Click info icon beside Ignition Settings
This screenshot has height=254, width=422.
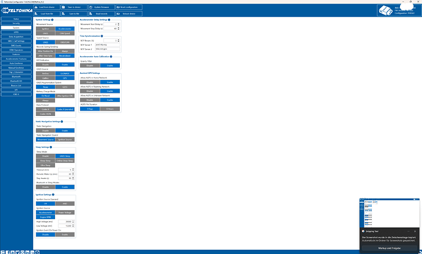point(53,195)
